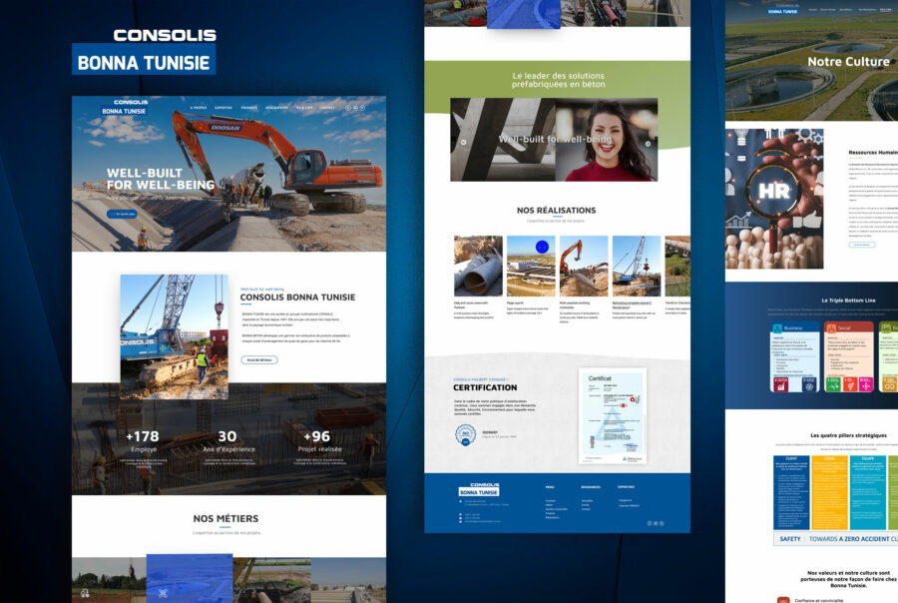Open the EXPERTISE navigation item

pyautogui.click(x=224, y=107)
